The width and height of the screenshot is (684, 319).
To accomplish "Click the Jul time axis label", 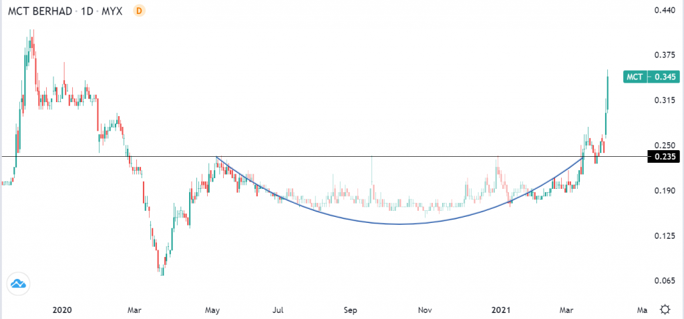I will tap(278, 310).
